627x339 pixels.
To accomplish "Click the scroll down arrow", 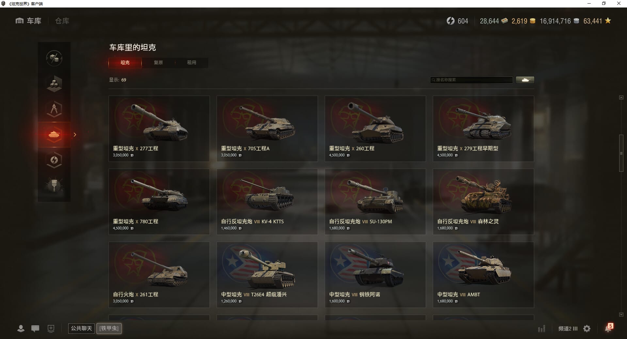I will tap(621, 315).
